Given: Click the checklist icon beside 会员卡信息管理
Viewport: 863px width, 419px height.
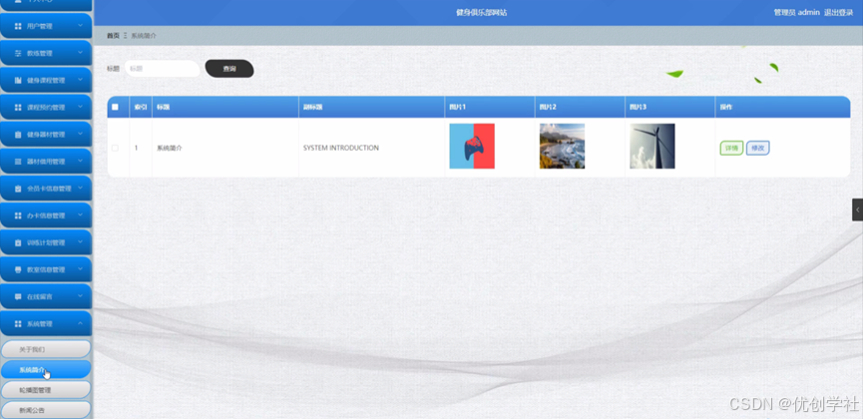Looking at the screenshot, I should pyautogui.click(x=18, y=189).
